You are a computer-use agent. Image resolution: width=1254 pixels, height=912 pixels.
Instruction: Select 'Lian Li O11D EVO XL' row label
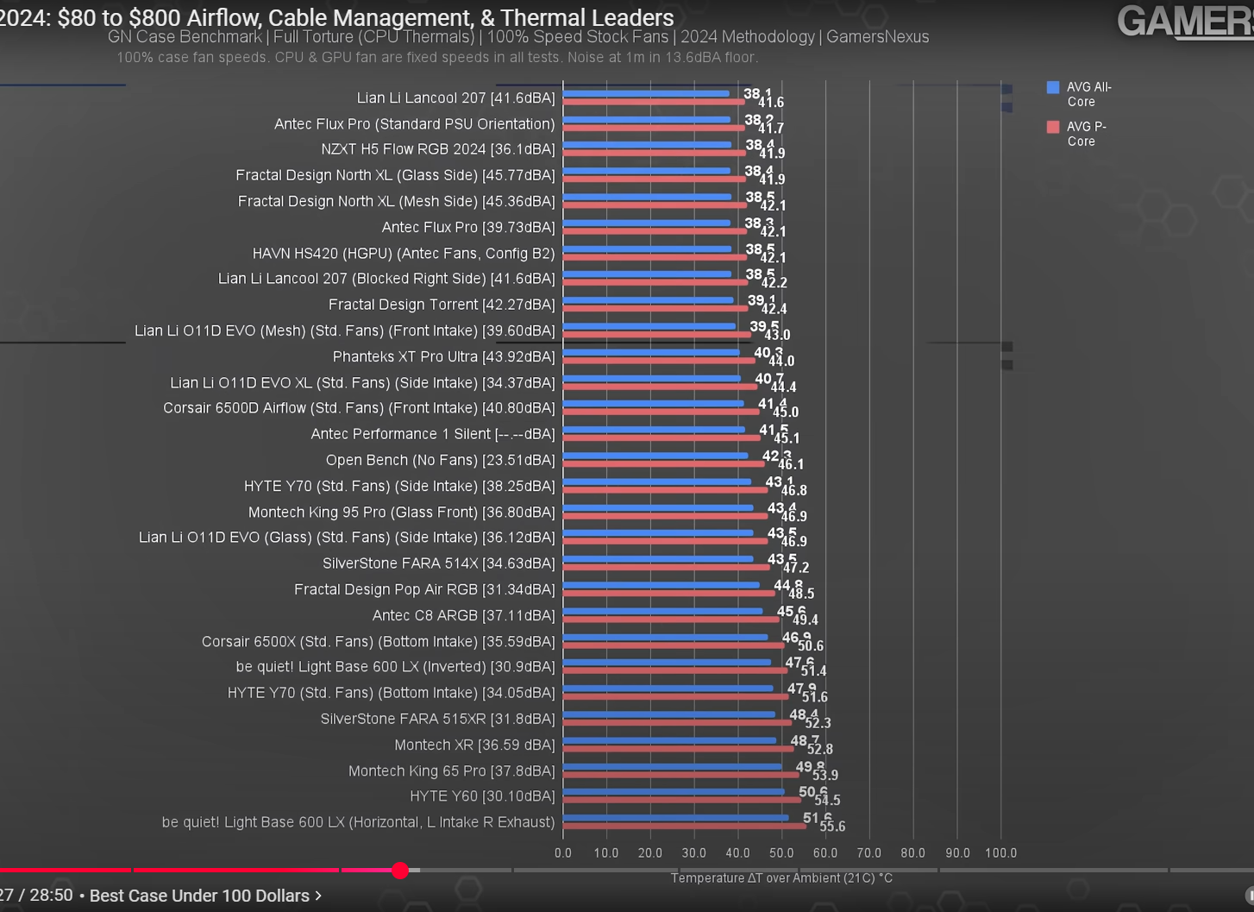363,382
